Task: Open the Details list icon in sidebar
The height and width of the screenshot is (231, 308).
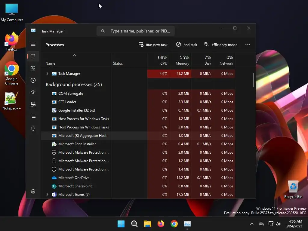Action: pos(33,116)
